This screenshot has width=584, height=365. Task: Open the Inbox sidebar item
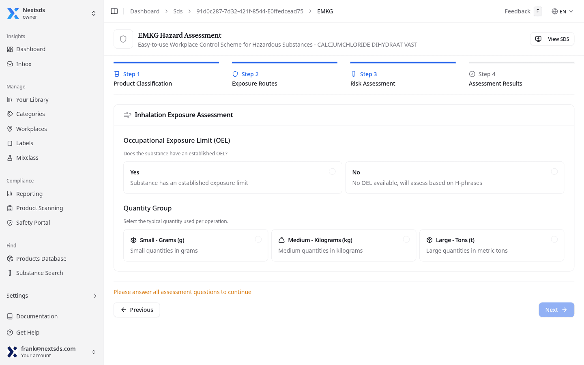(52, 64)
